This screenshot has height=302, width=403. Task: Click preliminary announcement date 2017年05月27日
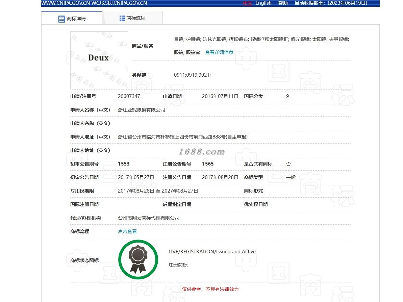coord(136,177)
